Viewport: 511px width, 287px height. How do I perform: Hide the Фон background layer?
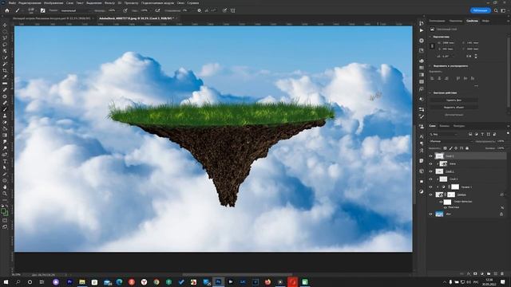[x=430, y=214]
